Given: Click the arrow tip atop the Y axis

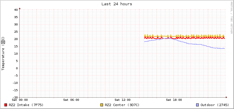Looking at the screenshot, I should (x=20, y=8).
